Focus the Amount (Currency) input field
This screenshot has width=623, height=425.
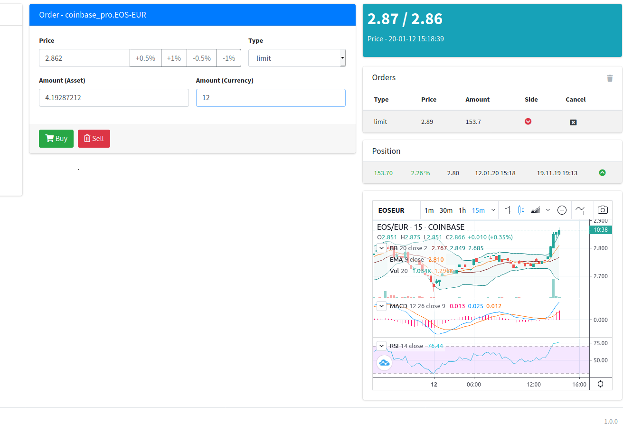tap(271, 98)
